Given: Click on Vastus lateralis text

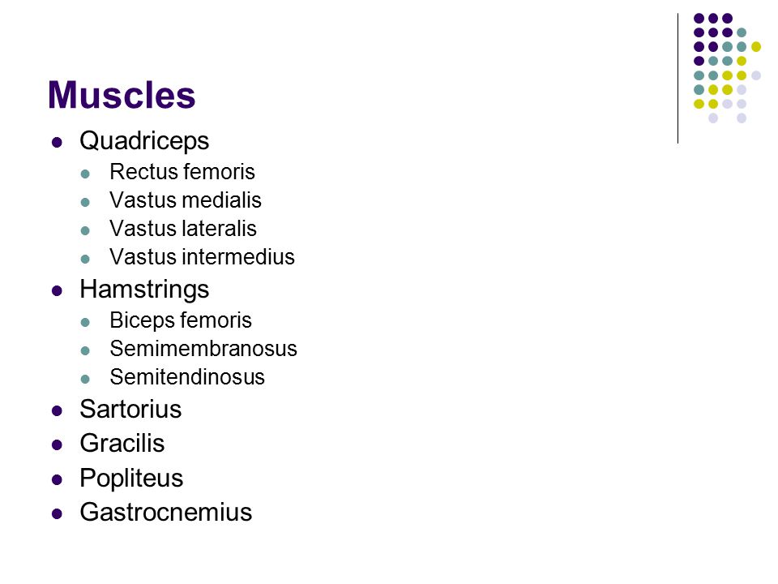Looking at the screenshot, I should pyautogui.click(x=183, y=229).
